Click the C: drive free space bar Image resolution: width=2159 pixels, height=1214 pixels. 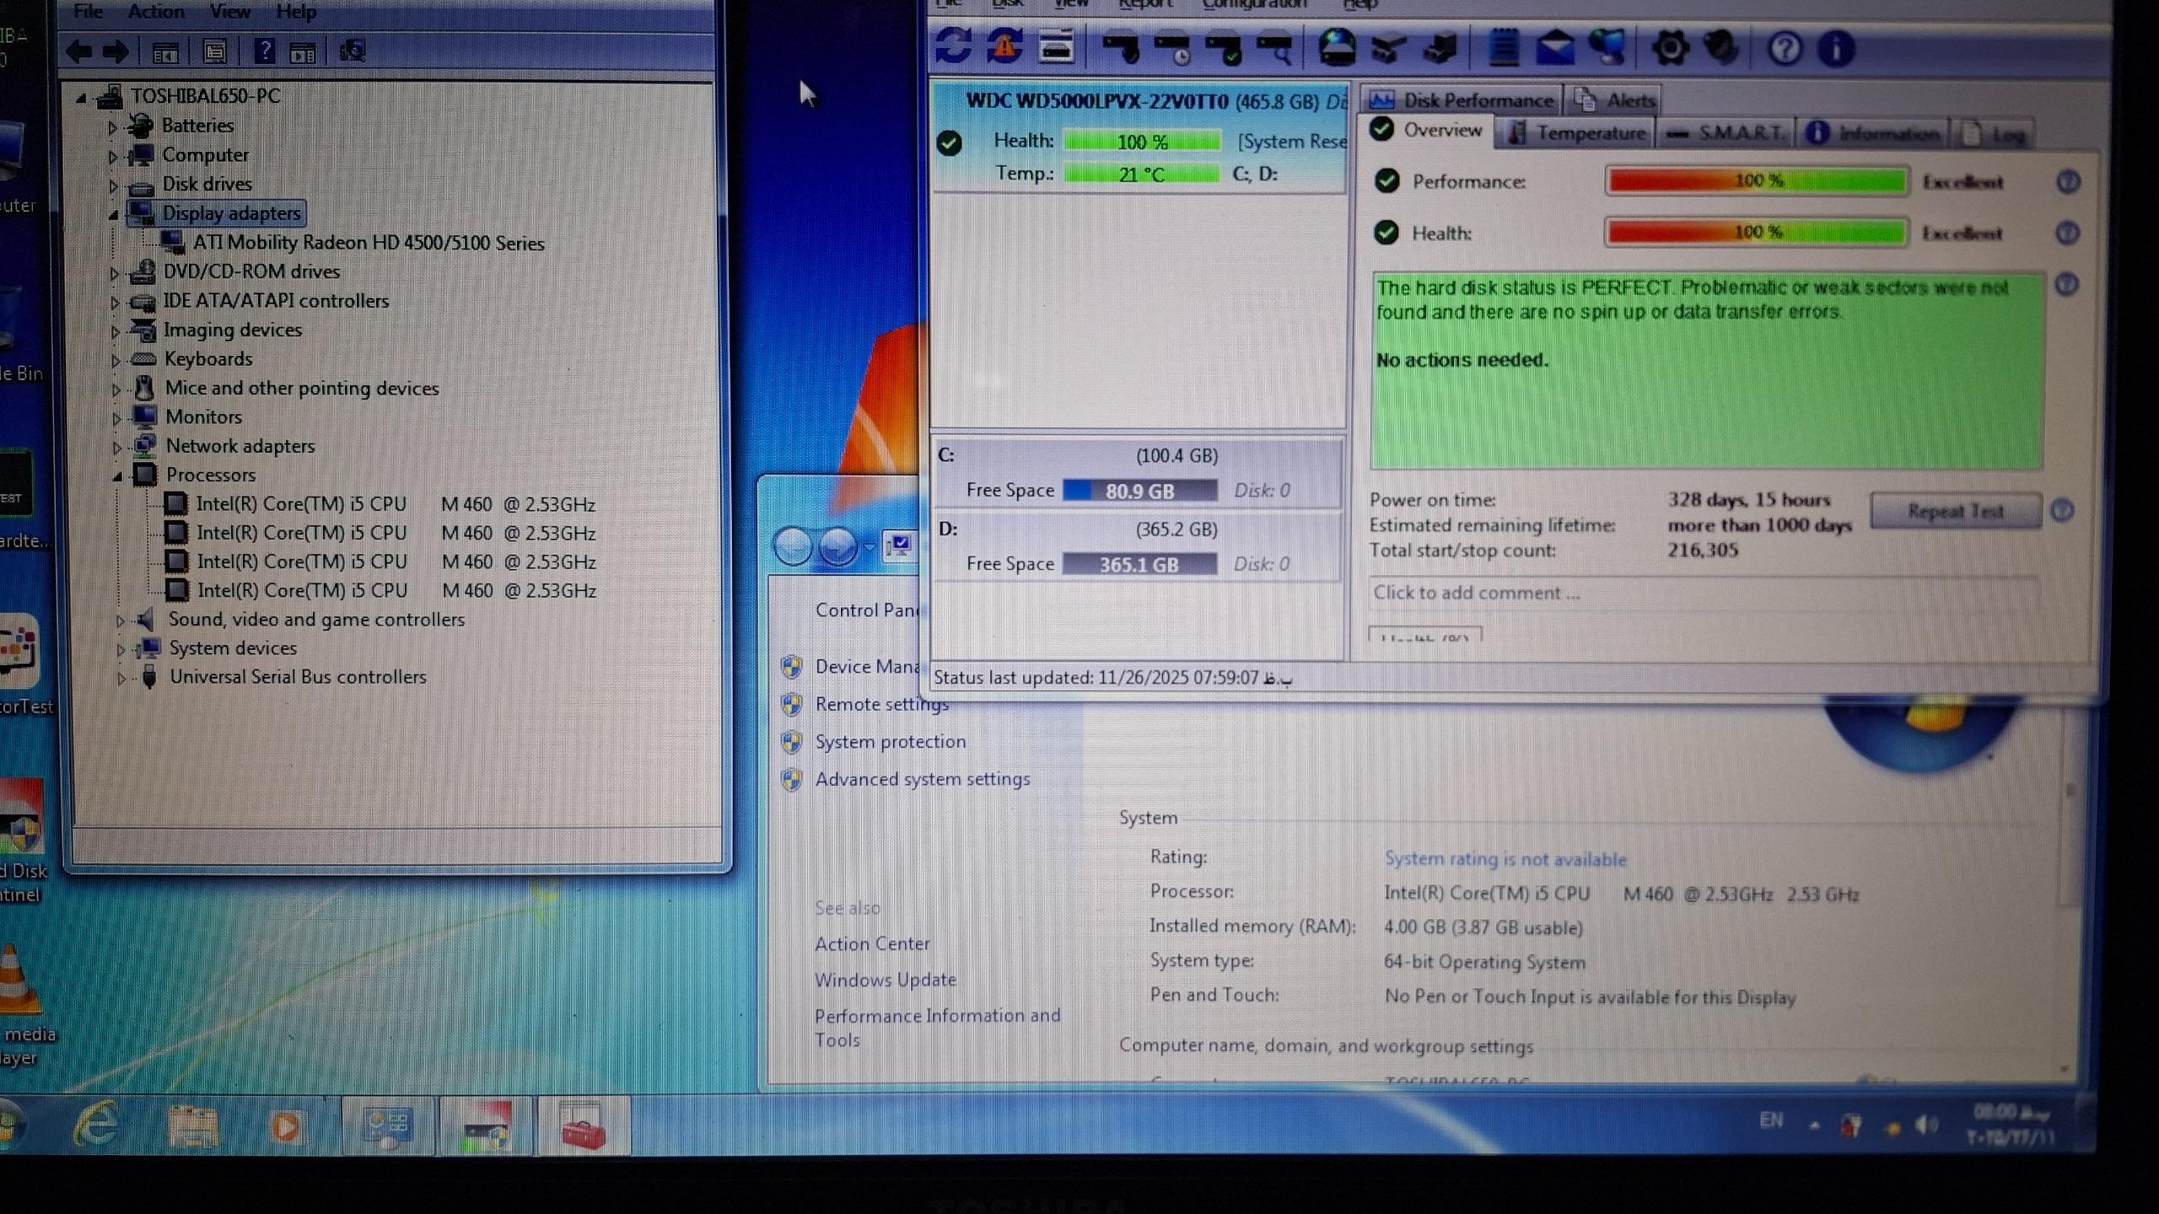(x=1139, y=491)
